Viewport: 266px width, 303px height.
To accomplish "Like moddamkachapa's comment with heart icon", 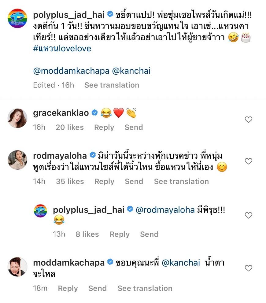I will (249, 268).
